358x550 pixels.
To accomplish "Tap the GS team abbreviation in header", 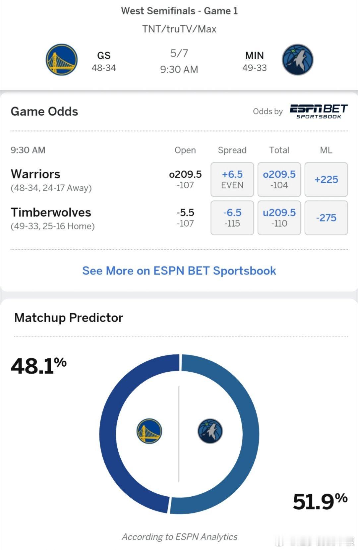I will 104,55.
